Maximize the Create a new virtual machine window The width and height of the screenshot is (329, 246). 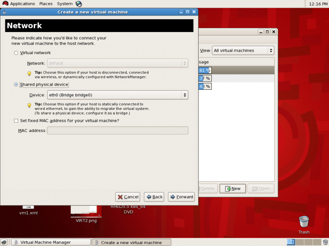pos(188,12)
